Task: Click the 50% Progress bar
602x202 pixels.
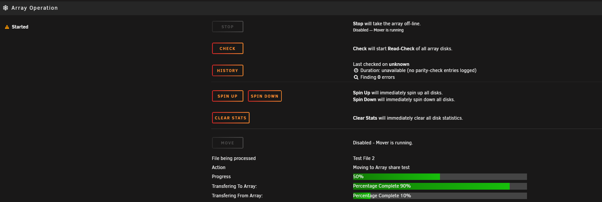Action: pos(440,177)
